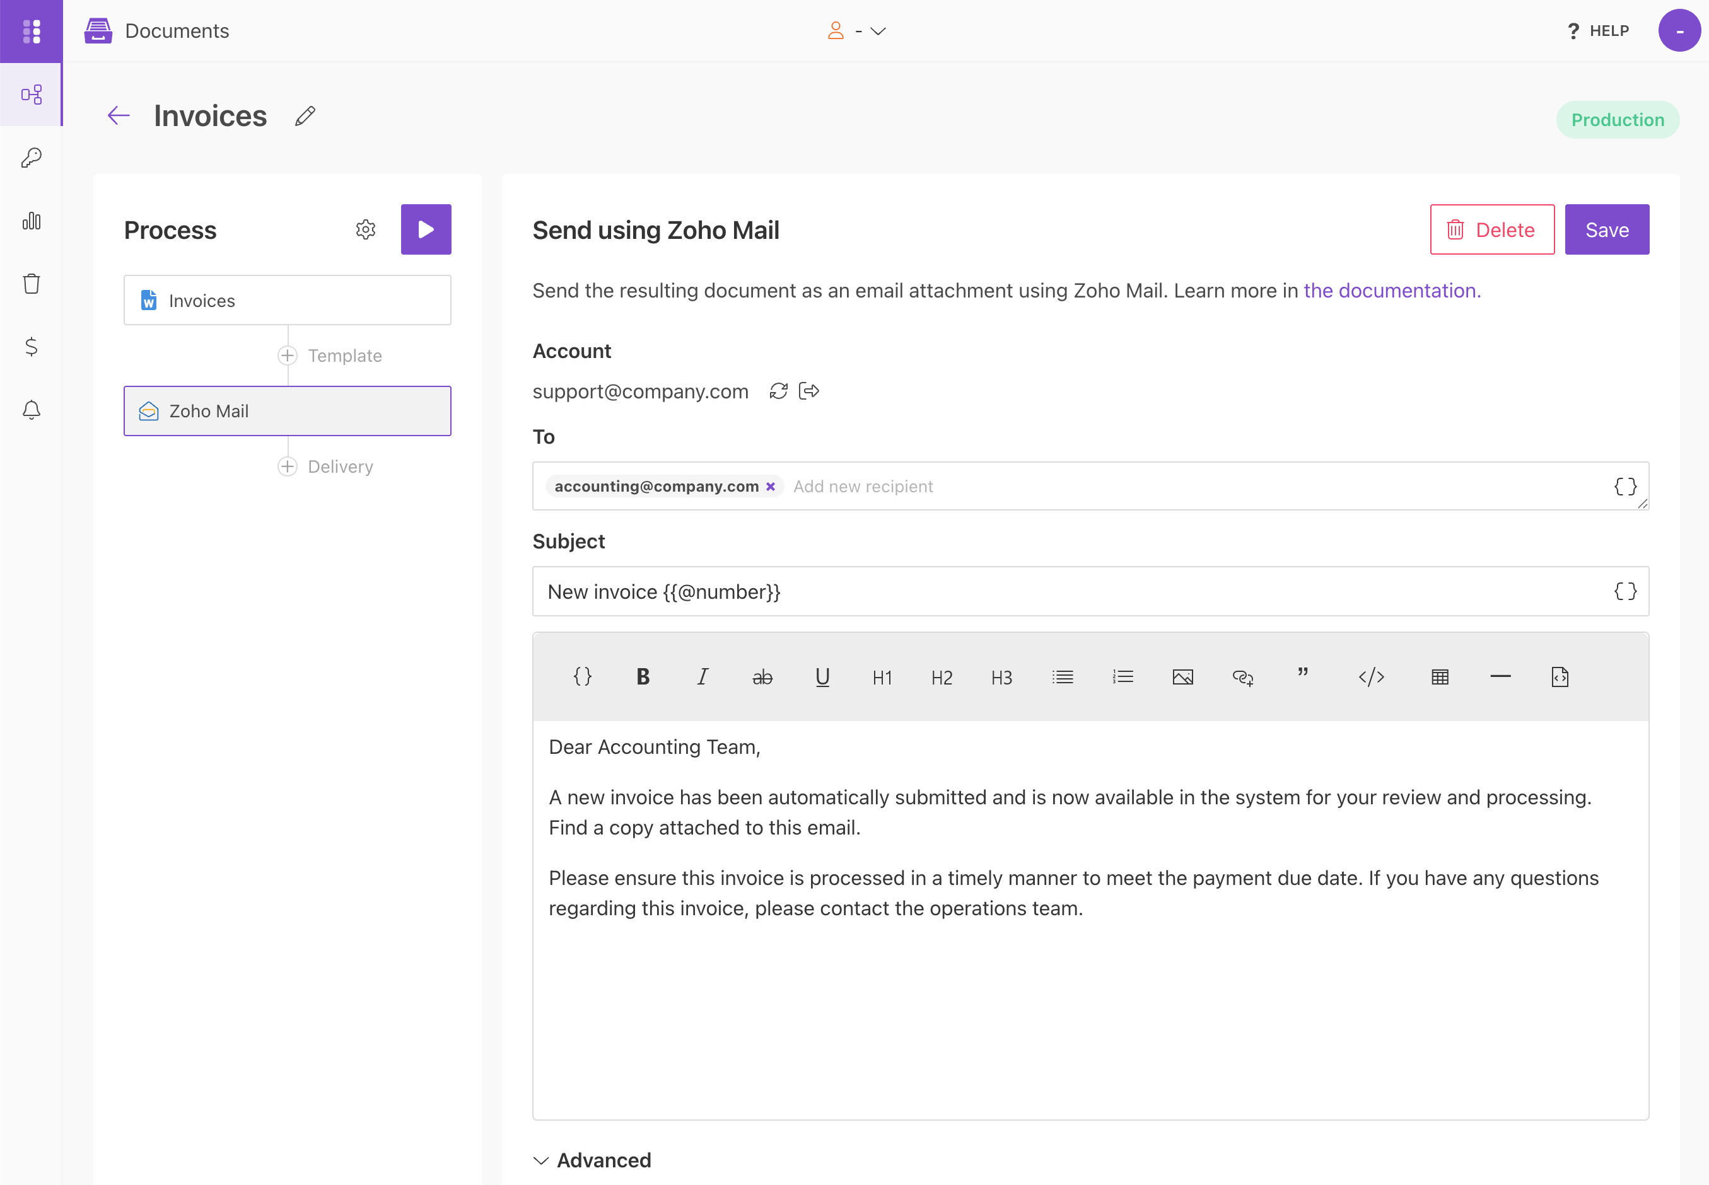Open the HTML source view icon
The image size is (1709, 1185).
tap(1560, 676)
